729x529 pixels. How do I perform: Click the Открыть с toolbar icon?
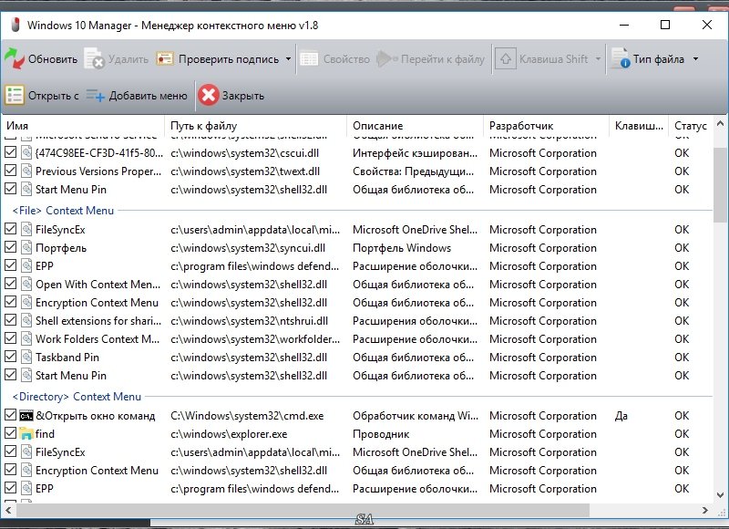[15, 96]
